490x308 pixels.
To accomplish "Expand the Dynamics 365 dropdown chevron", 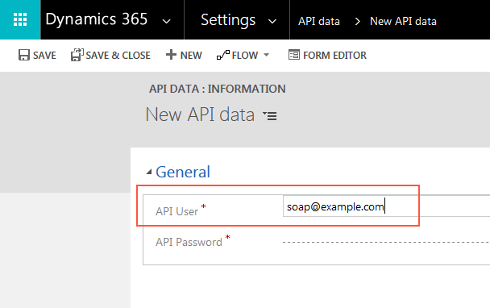I will (167, 21).
